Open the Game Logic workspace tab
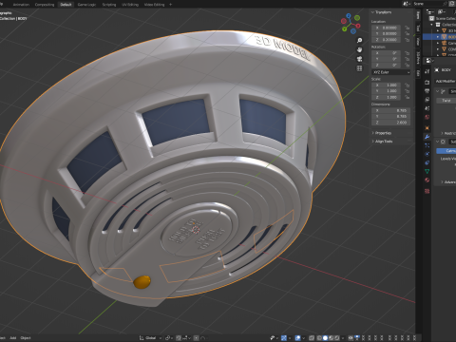 (86, 5)
